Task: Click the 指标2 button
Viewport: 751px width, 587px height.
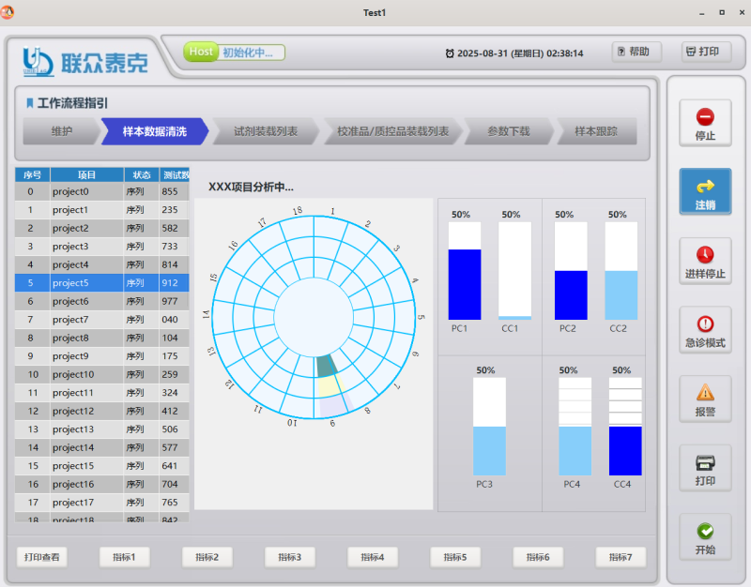Action: click(207, 557)
